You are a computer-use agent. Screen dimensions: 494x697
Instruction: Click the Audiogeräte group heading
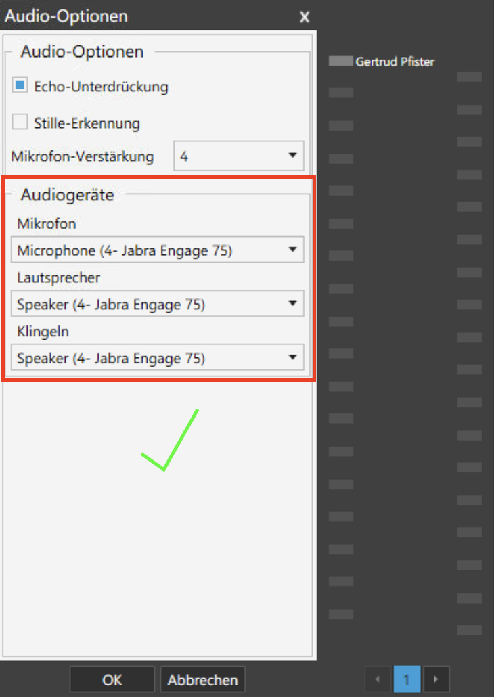(x=68, y=195)
